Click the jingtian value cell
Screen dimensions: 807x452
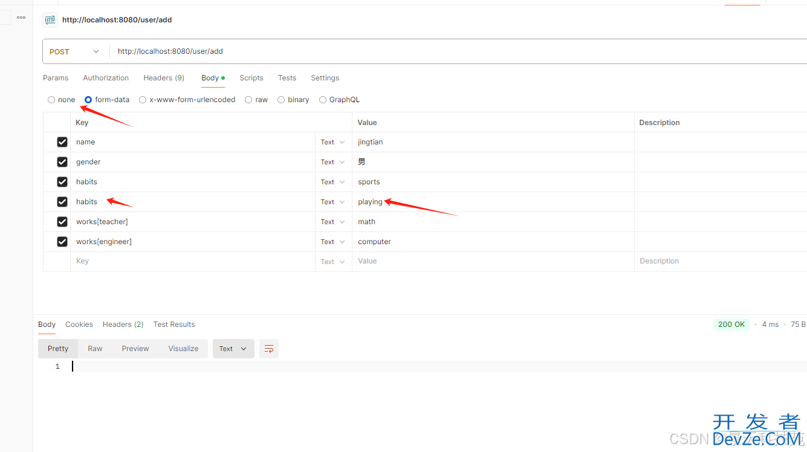click(493, 142)
